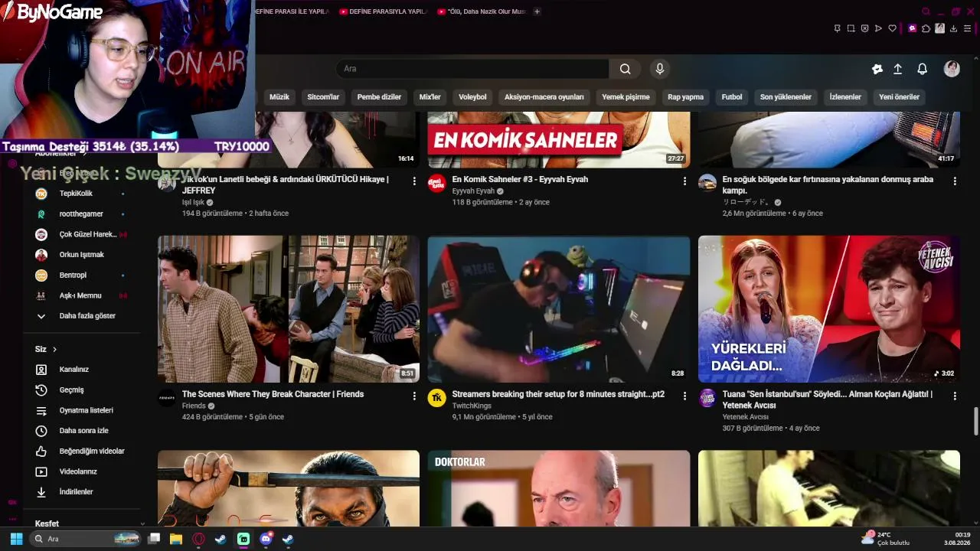Play the Friends Break Character thumbnail
The height and width of the screenshot is (551, 980).
pyautogui.click(x=289, y=309)
